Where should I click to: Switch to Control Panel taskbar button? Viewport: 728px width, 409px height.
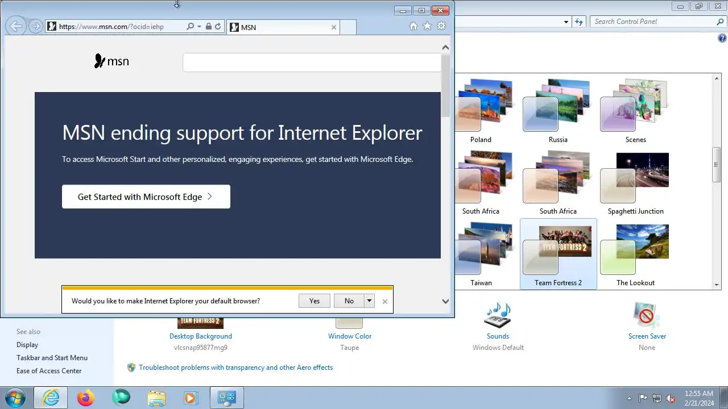[x=227, y=398]
